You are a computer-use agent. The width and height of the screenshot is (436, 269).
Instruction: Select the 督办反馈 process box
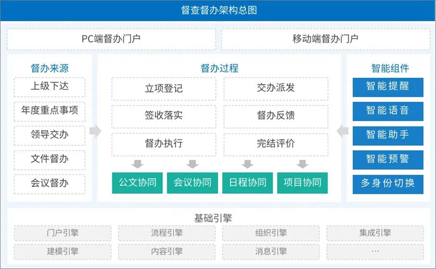pyautogui.click(x=276, y=117)
